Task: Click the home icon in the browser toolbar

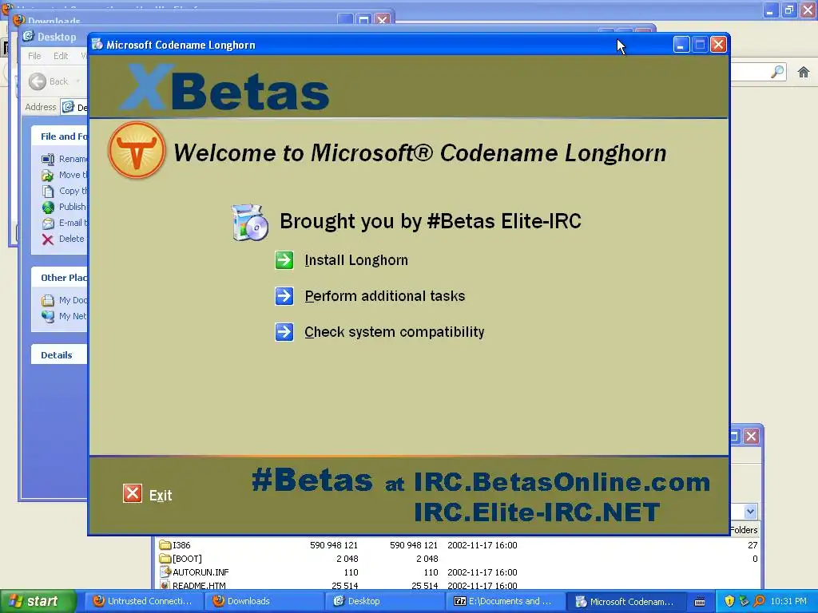Action: [x=804, y=72]
